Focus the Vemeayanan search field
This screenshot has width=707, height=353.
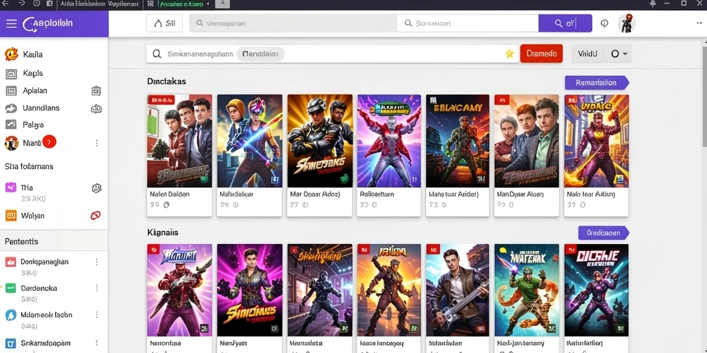pyautogui.click(x=293, y=23)
